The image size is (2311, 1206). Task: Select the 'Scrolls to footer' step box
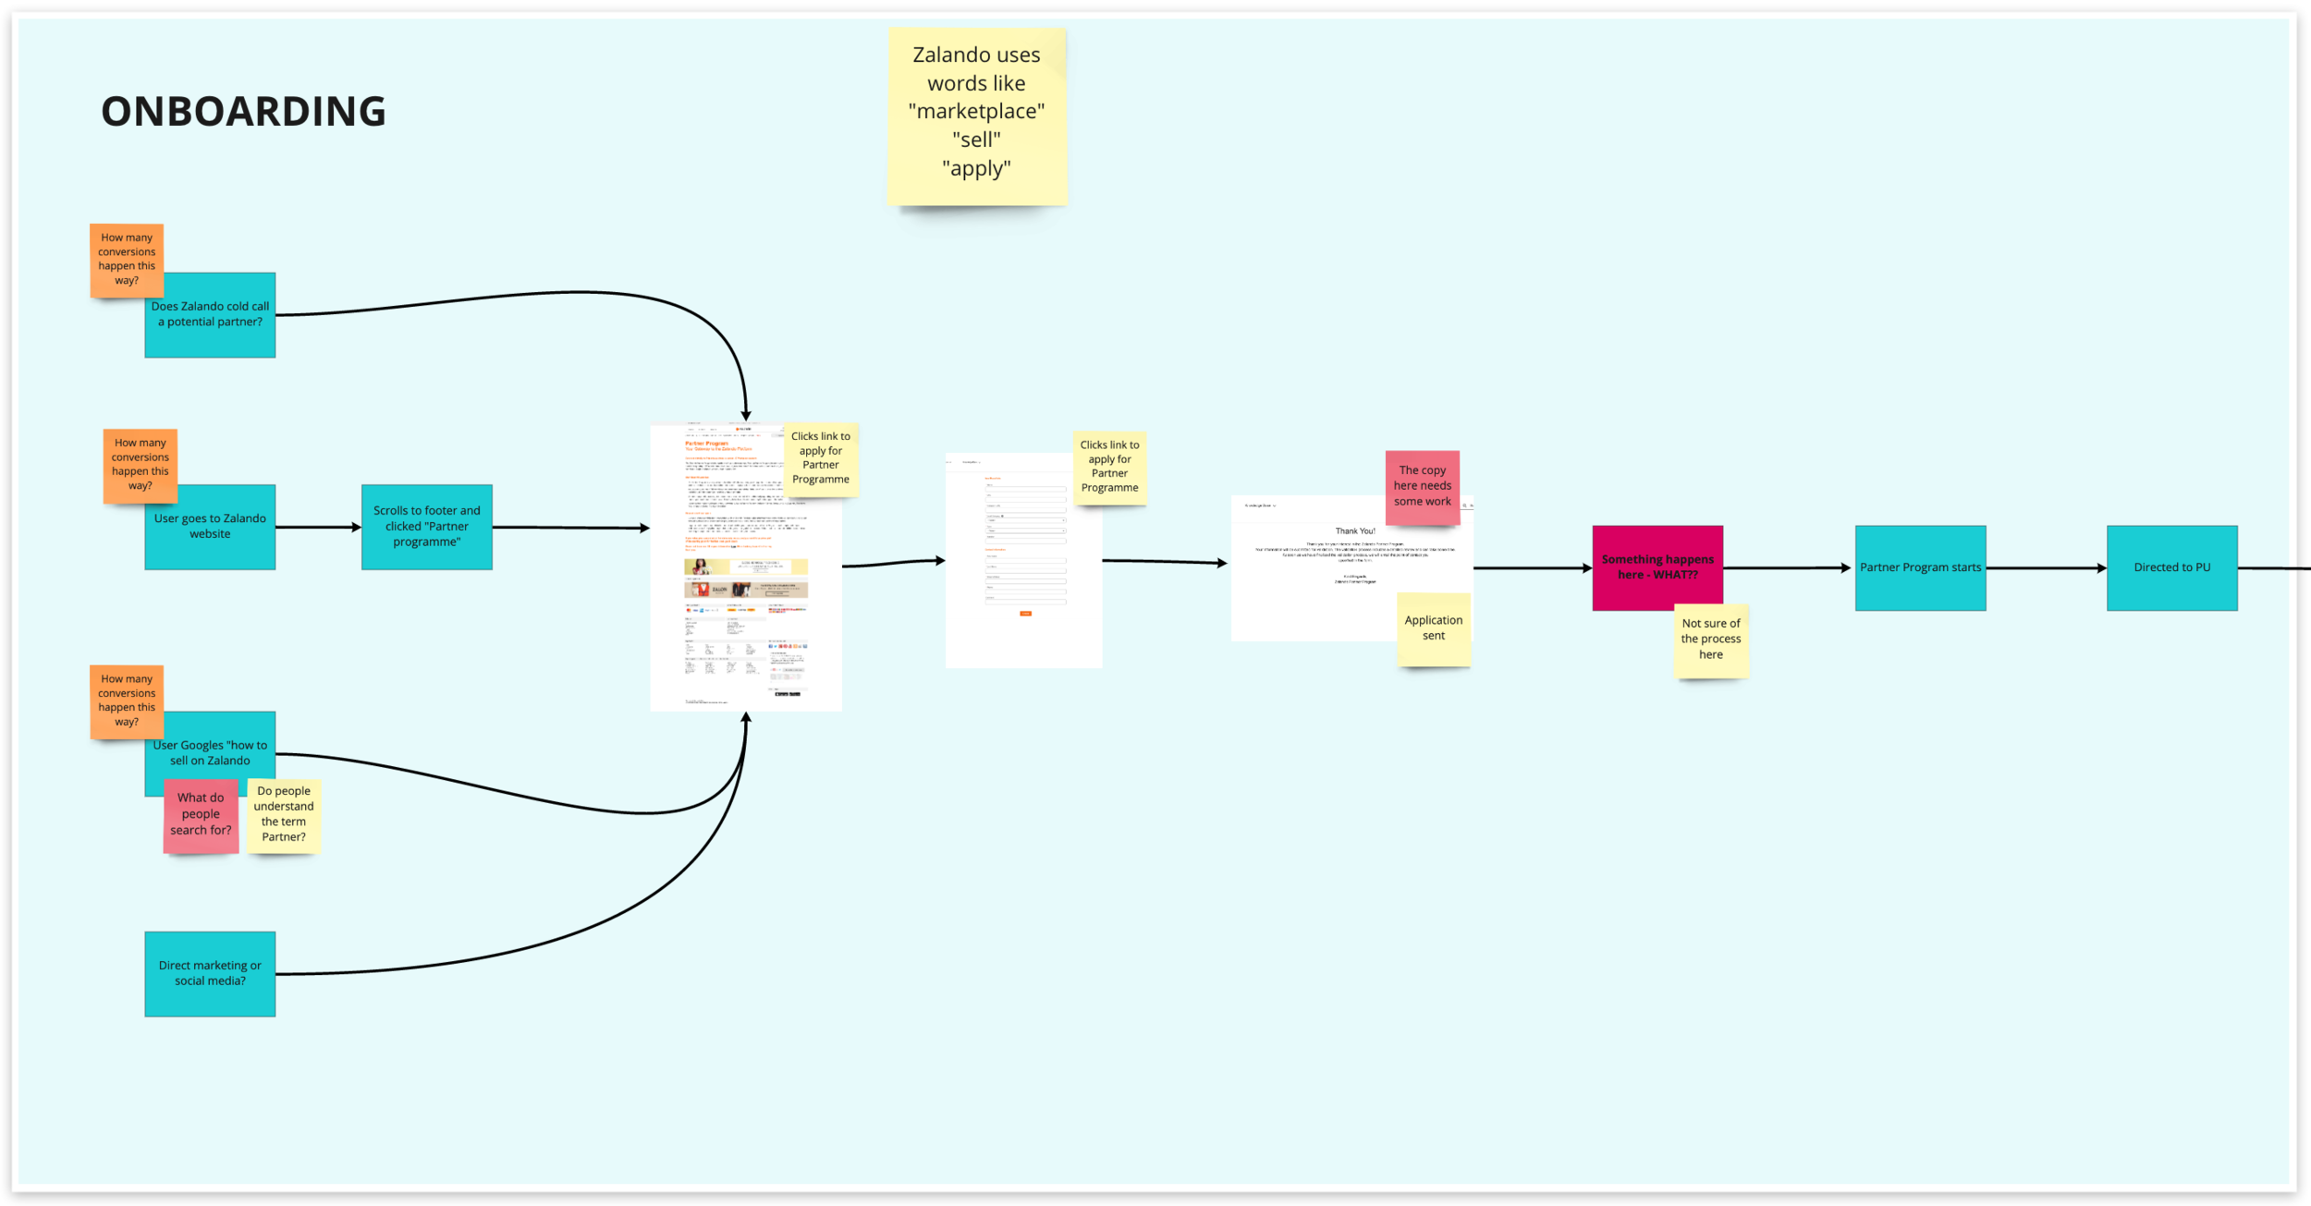[x=427, y=527]
